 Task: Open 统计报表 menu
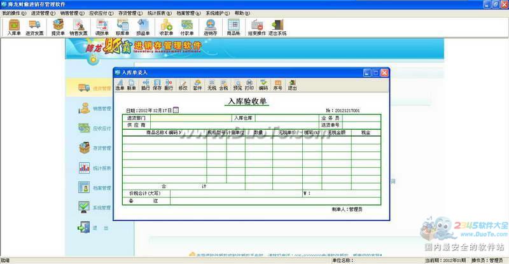coord(160,13)
